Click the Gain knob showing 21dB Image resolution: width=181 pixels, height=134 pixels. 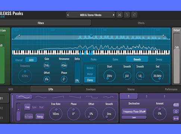coord(47,66)
